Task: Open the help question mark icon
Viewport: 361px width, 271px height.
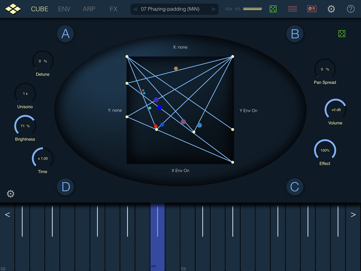Action: (x=351, y=9)
